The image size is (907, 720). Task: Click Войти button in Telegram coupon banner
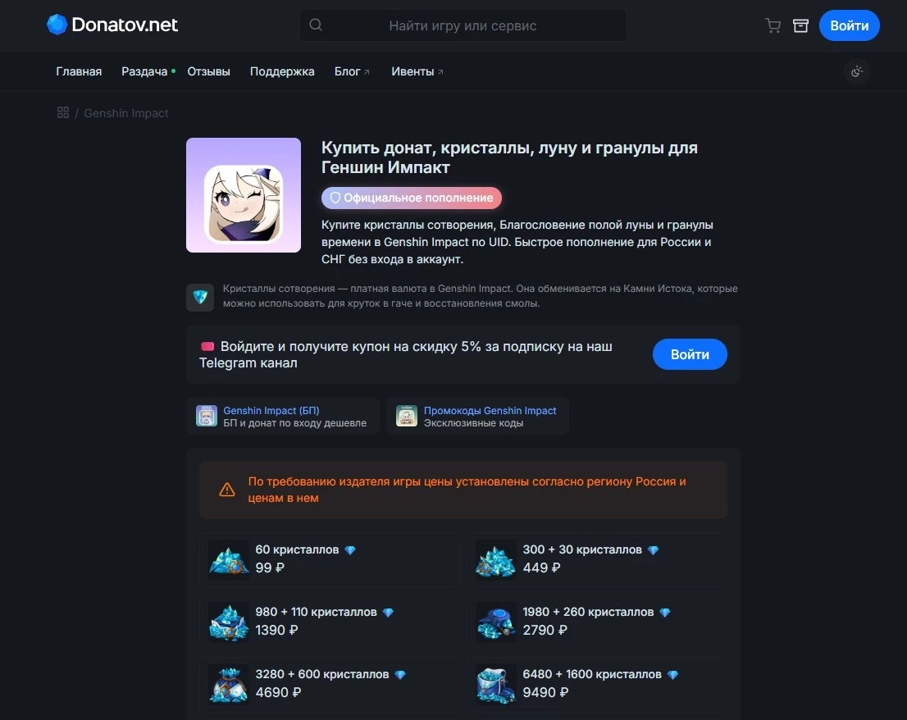690,354
